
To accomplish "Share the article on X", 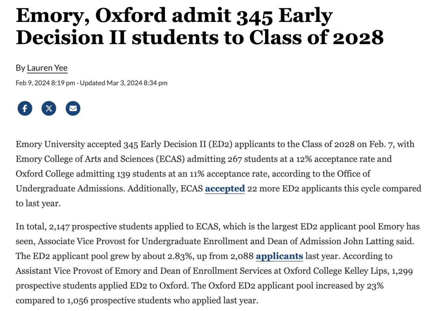I will (x=49, y=108).
